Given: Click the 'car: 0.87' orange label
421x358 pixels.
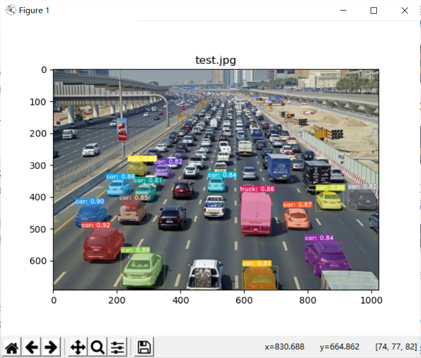Looking at the screenshot, I should 298,205.
